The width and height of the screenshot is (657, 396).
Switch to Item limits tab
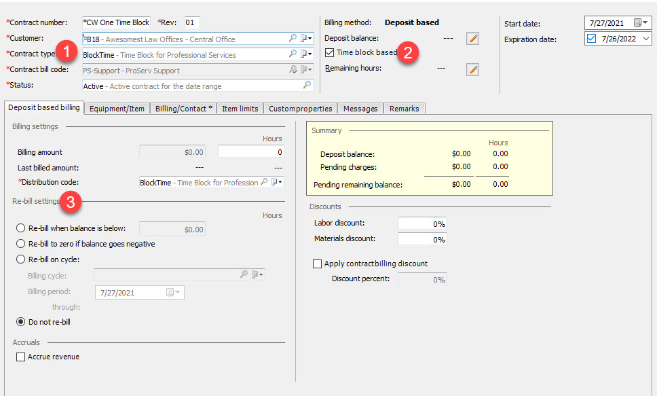click(x=240, y=109)
